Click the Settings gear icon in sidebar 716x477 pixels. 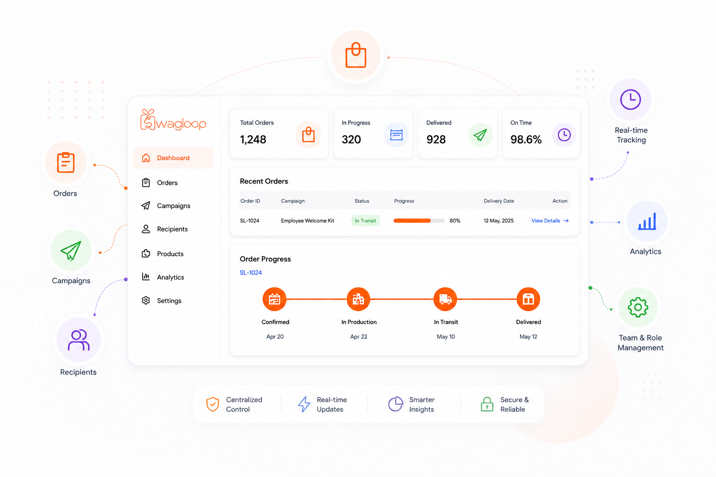tap(146, 300)
